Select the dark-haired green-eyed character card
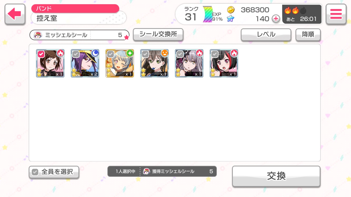Screen dimensions: 351x197 click(x=154, y=63)
